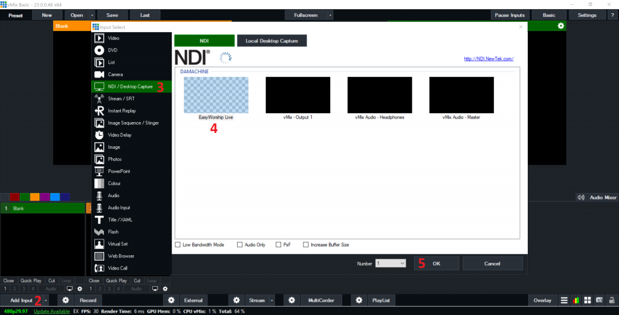Open the gear settings under the second input
Viewport: 619px width, 315px height.
(166, 289)
